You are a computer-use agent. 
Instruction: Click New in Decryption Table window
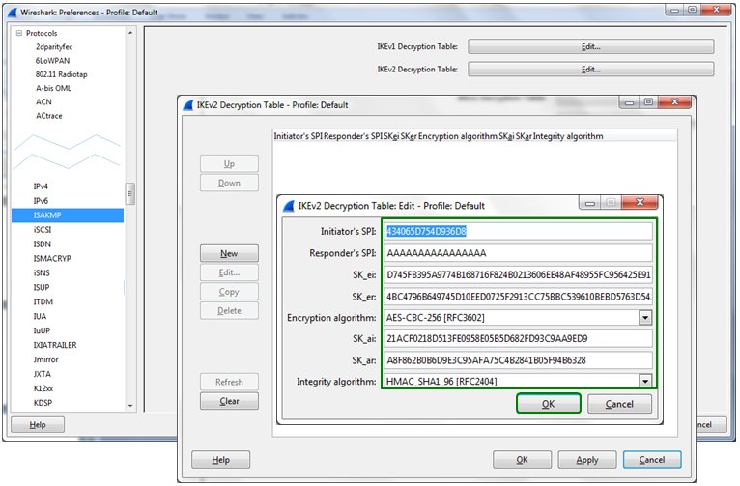pos(229,253)
